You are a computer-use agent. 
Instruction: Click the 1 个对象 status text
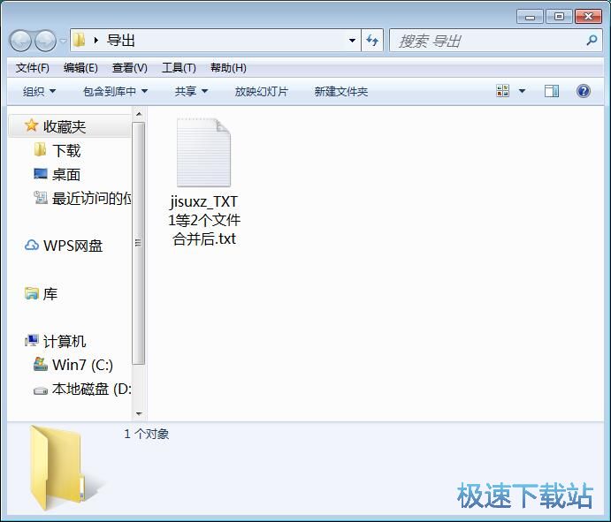(x=147, y=434)
